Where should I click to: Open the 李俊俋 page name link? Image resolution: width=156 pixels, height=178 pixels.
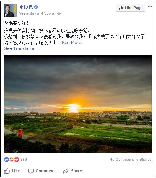point(26,8)
